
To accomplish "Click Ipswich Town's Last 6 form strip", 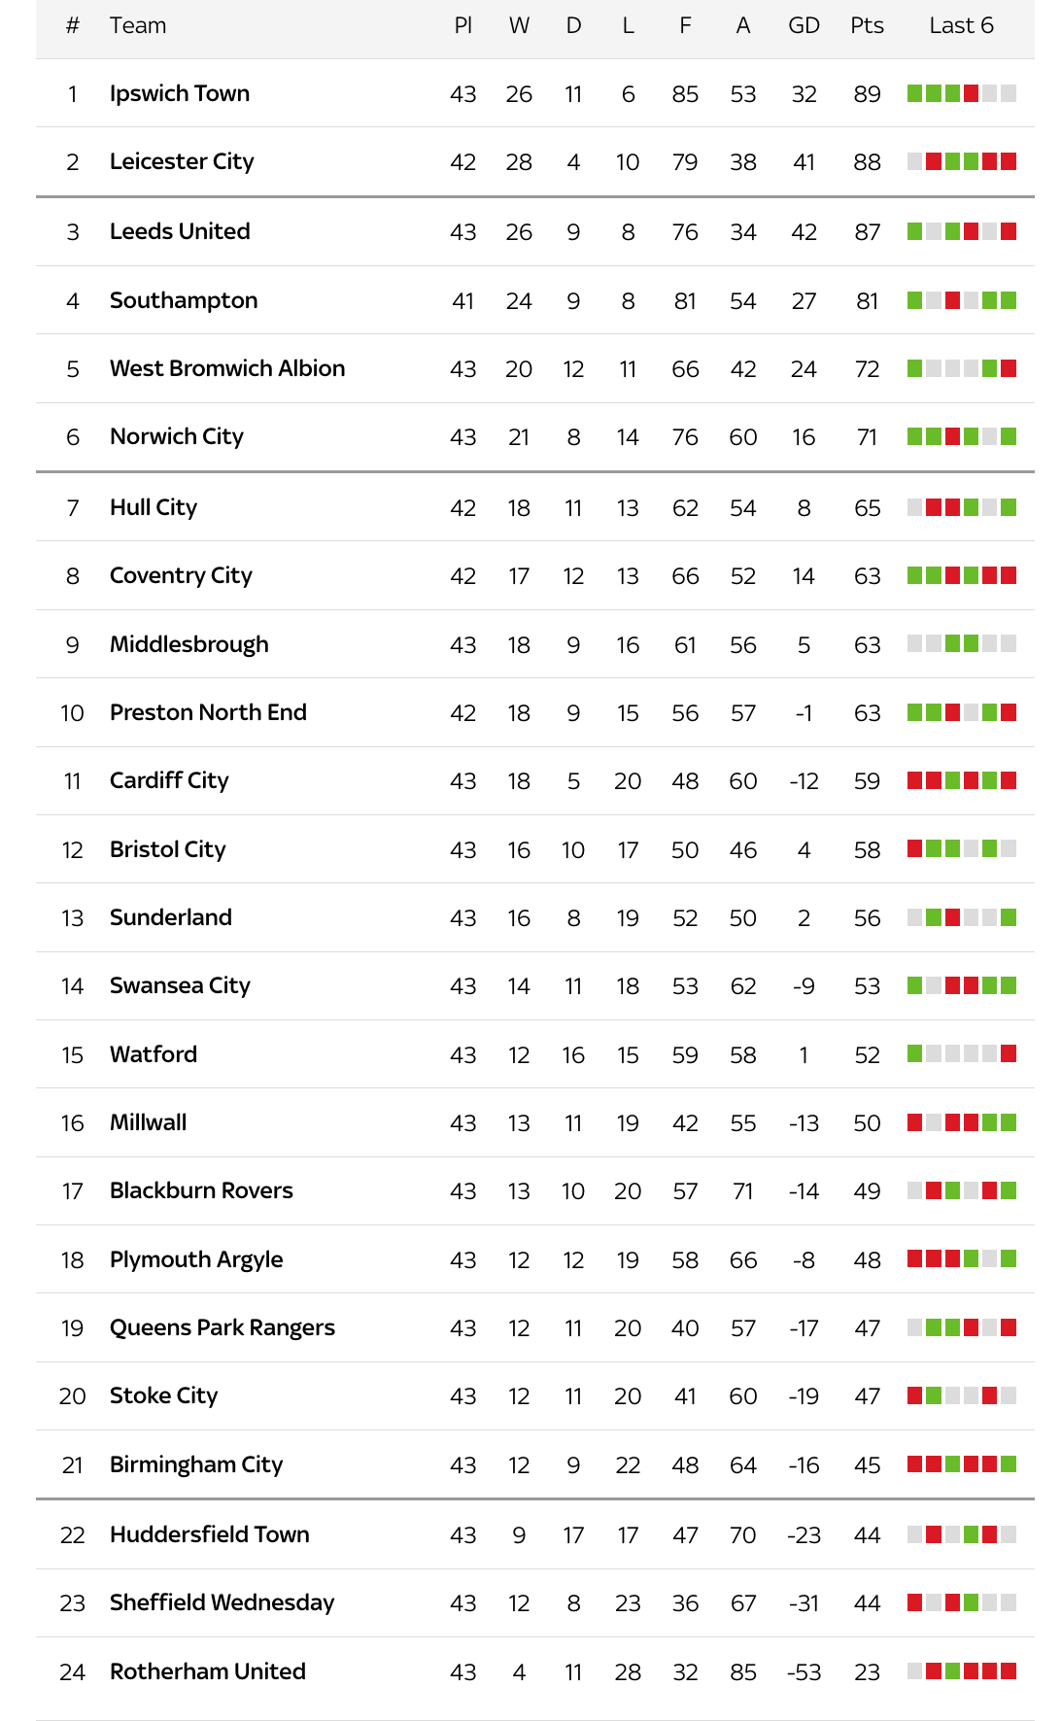I will pos(961,93).
